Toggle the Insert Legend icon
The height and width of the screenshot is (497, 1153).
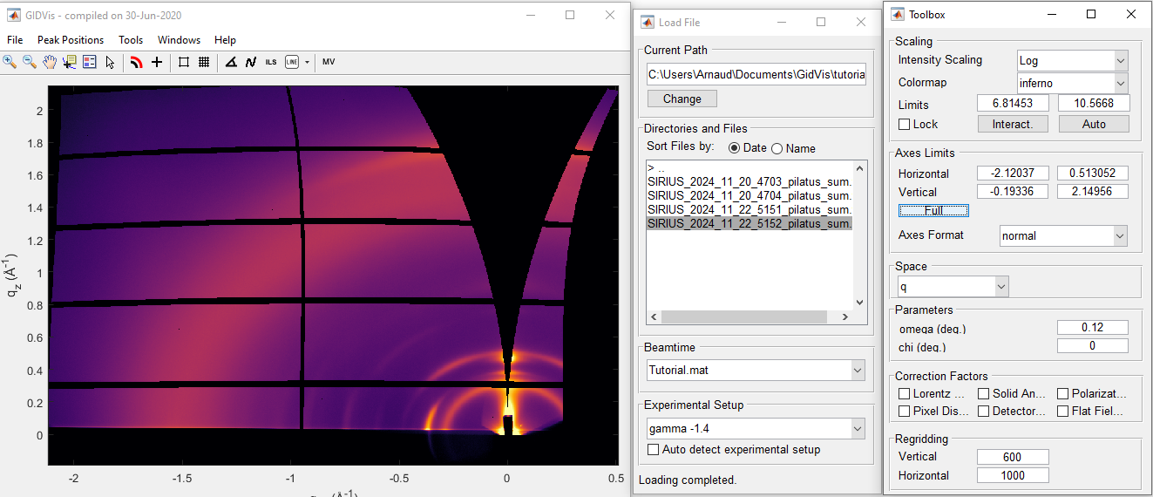tap(90, 62)
